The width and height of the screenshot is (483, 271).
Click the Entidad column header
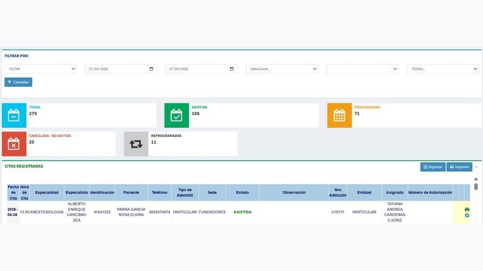click(x=364, y=193)
